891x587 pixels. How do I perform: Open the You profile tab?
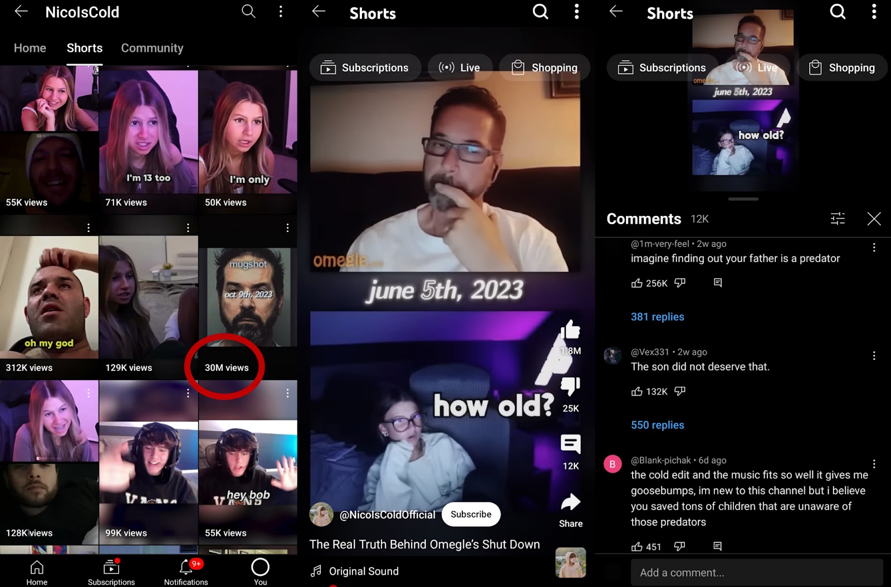pyautogui.click(x=260, y=572)
